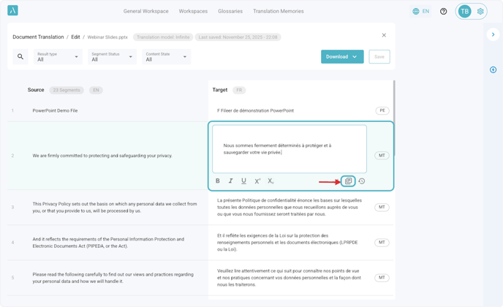
Task: Go to General Workspace tab
Action: pos(145,12)
